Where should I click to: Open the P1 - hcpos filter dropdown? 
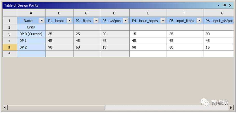(x=69, y=21)
